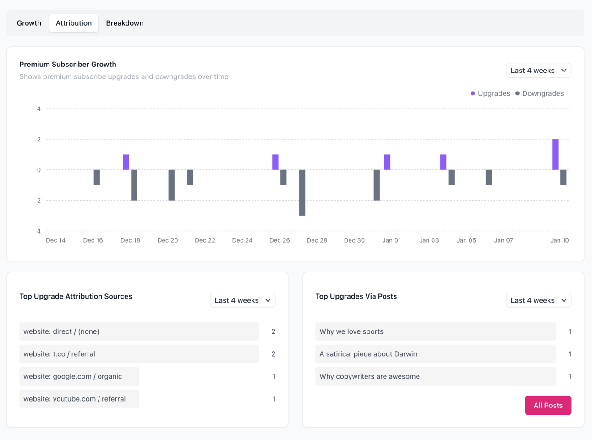592x440 pixels.
Task: Click the count 1 beside youtube.com referral
Action: pos(274,399)
